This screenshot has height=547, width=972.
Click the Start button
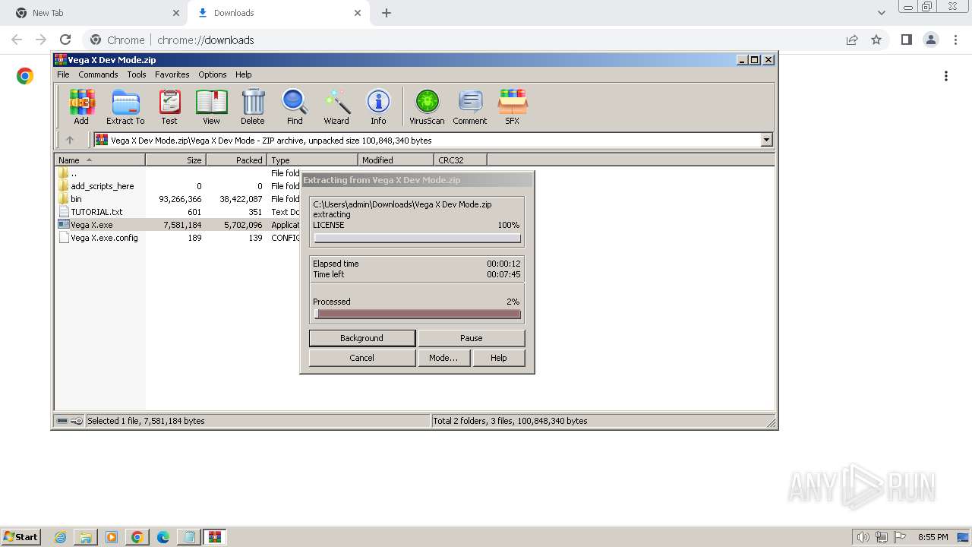(21, 537)
